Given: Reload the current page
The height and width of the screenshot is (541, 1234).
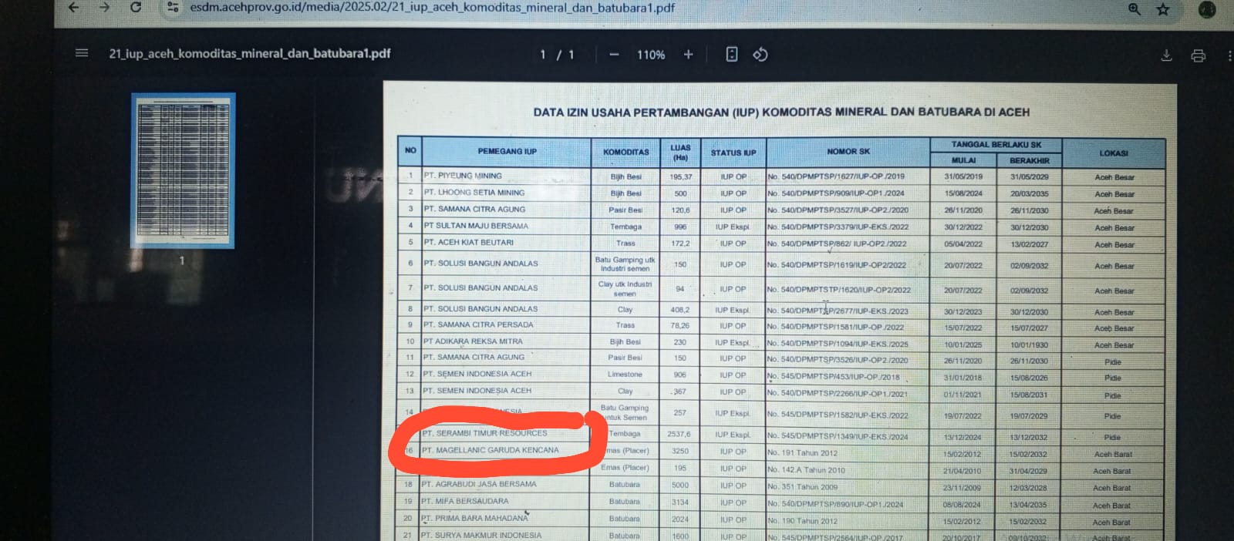Looking at the screenshot, I should pos(136,8).
